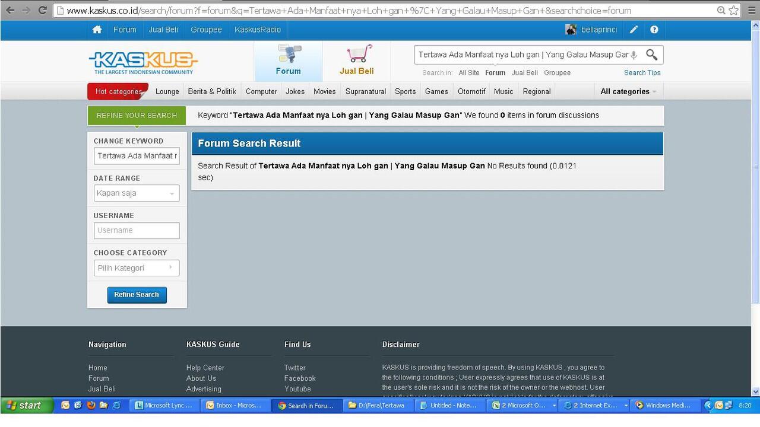Click the zoom magnifier icon in address bar
760x427 pixels.
click(721, 10)
